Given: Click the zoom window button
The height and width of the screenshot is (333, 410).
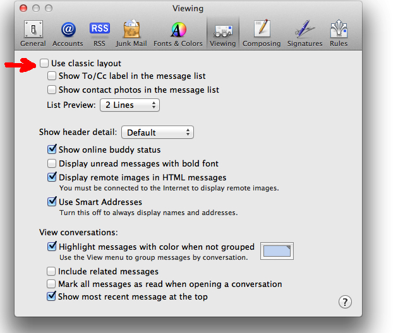Looking at the screenshot, I should (x=49, y=9).
